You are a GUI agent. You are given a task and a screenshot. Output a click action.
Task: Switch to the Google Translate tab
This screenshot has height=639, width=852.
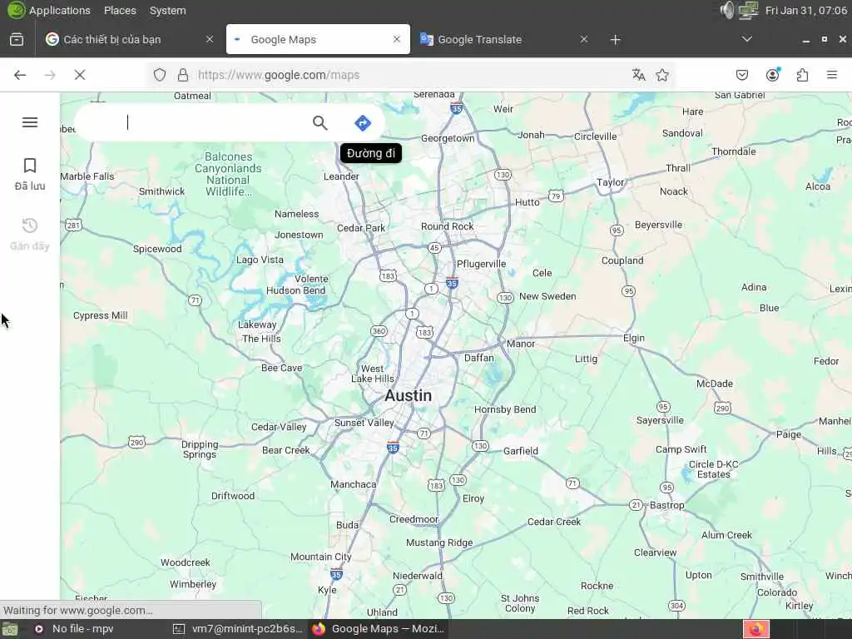click(503, 39)
